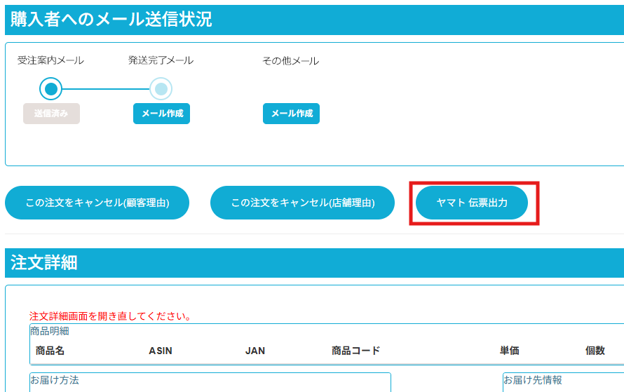Image resolution: width=624 pixels, height=392 pixels.
Task: Create mail under 発送完了メール
Action: (x=161, y=114)
